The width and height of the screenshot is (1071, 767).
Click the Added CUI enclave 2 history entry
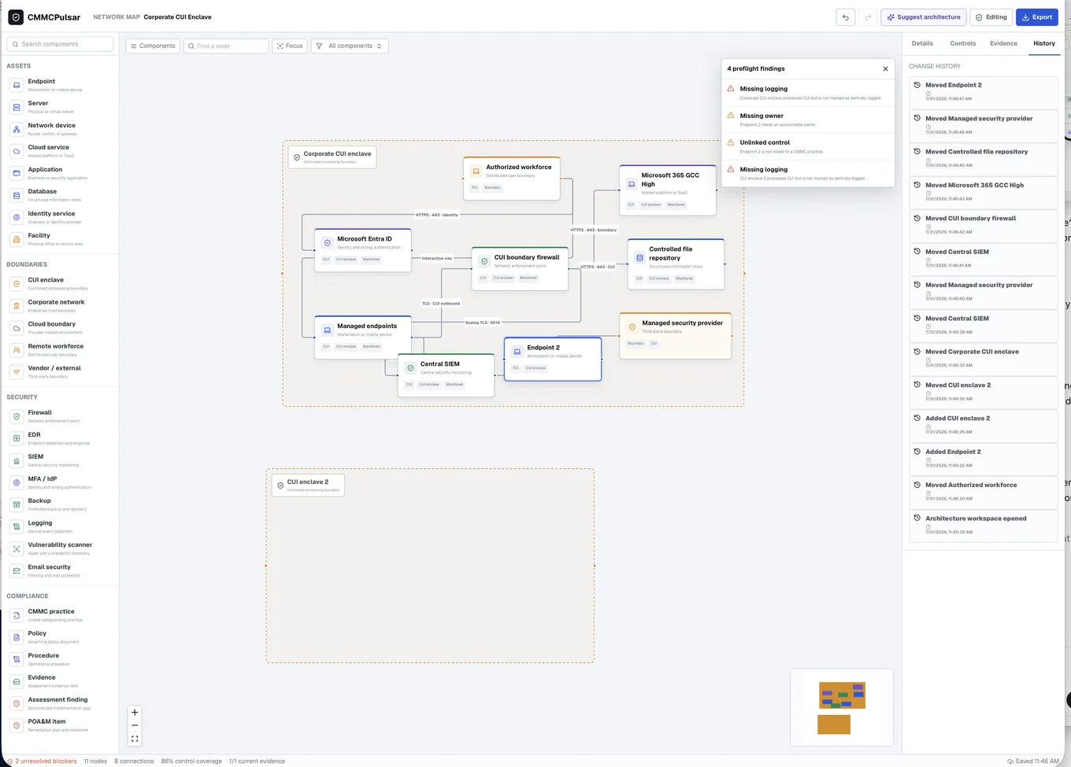point(984,426)
